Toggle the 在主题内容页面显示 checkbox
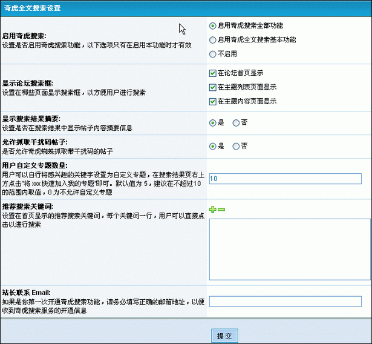 point(212,101)
